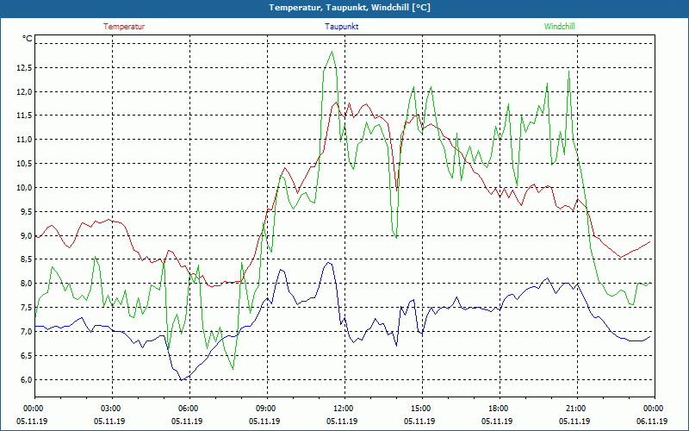Click the 8,5 y-axis value
This screenshot has width=689, height=431.
[23, 259]
